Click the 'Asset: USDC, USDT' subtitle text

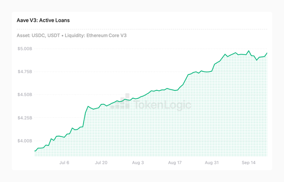click(x=38, y=35)
